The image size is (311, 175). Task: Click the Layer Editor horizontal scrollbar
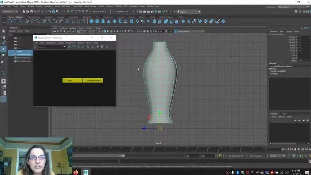[x=284, y=143]
